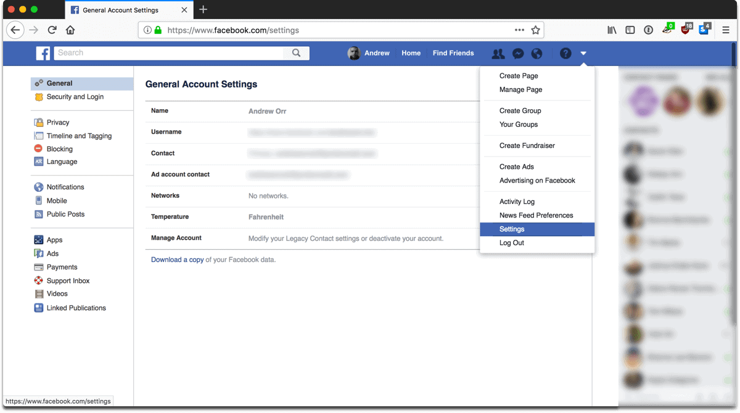The image size is (740, 413).
Task: Select Settings in the dropdown menu
Action: click(512, 229)
